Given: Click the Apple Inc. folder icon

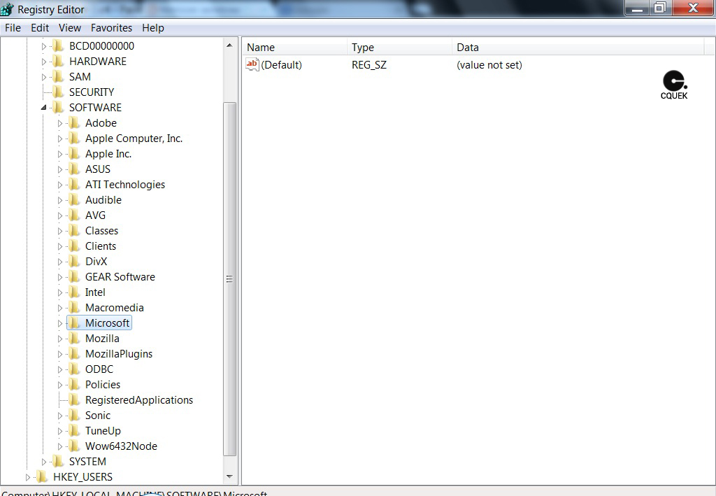Looking at the screenshot, I should (74, 154).
